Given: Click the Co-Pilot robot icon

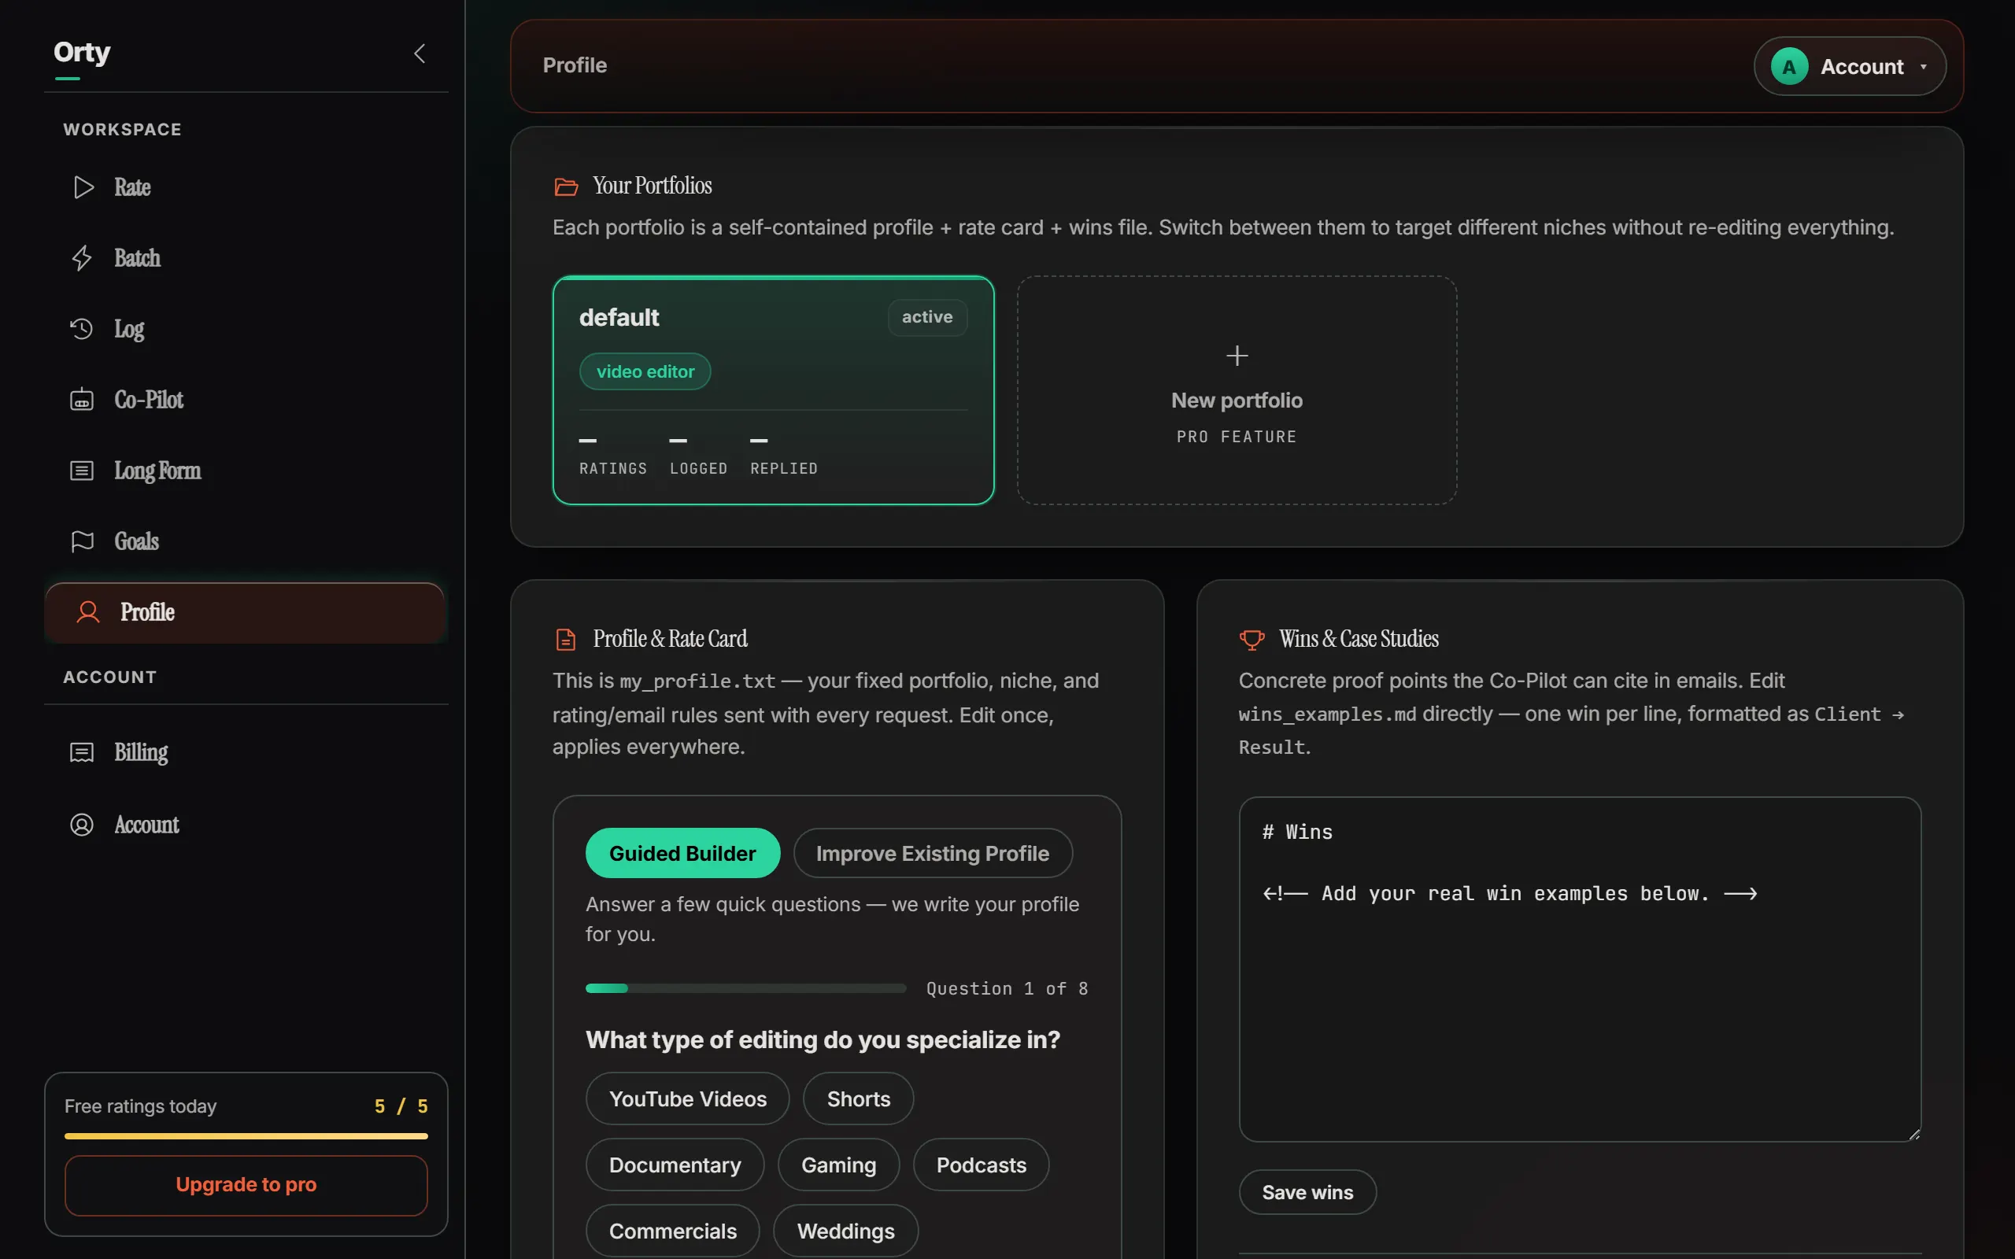Looking at the screenshot, I should (82, 400).
